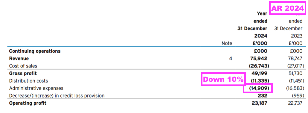Click the Administrative expenses row label
308x113 pixels.
[x=36, y=88]
